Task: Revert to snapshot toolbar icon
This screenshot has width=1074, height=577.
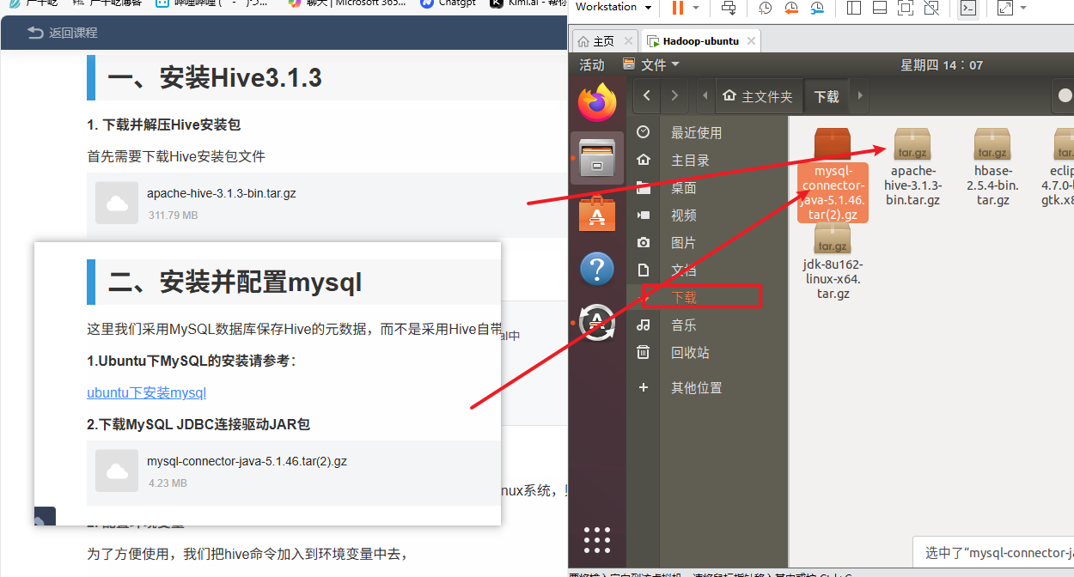Action: click(791, 9)
